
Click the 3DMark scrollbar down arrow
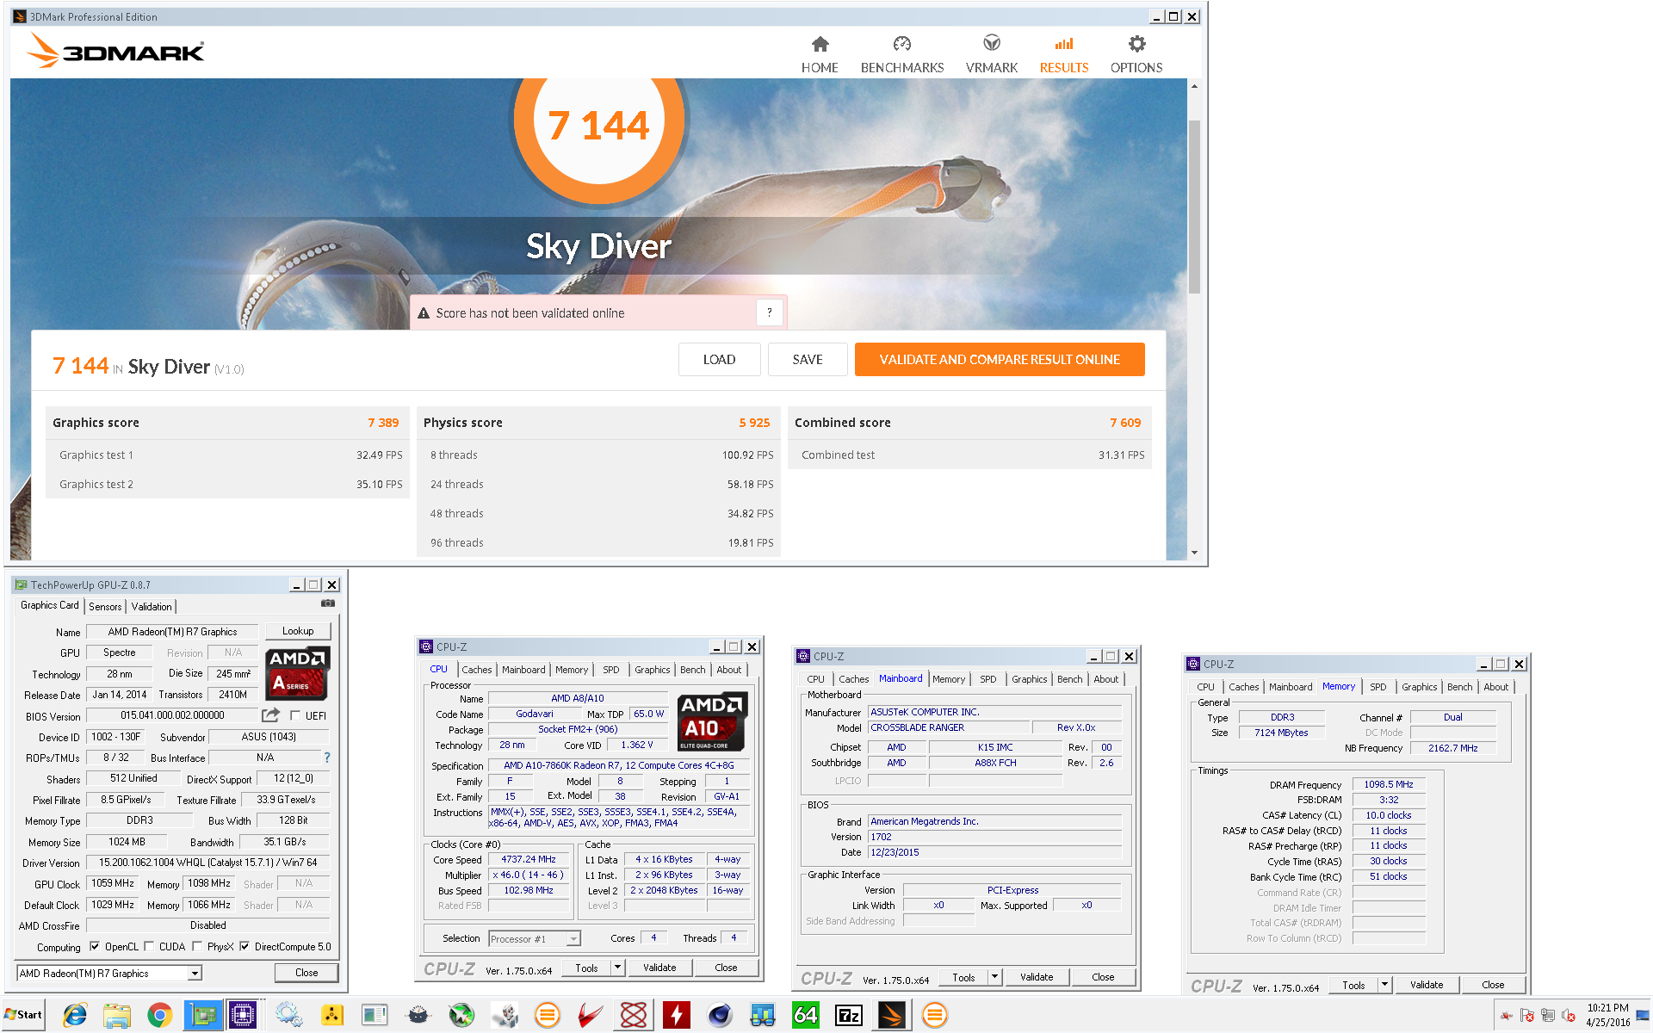tap(1194, 553)
